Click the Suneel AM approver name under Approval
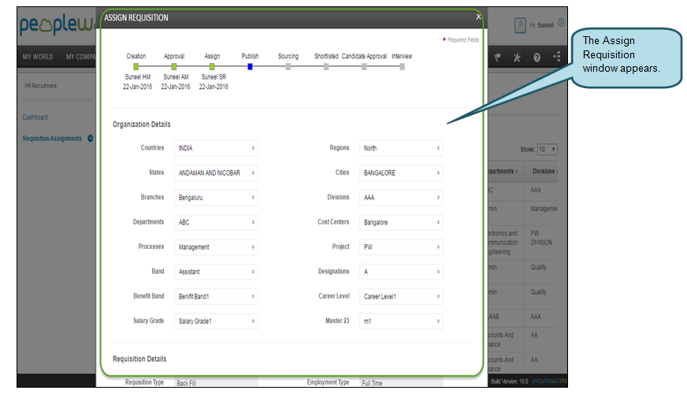The image size is (687, 394). 176,76
